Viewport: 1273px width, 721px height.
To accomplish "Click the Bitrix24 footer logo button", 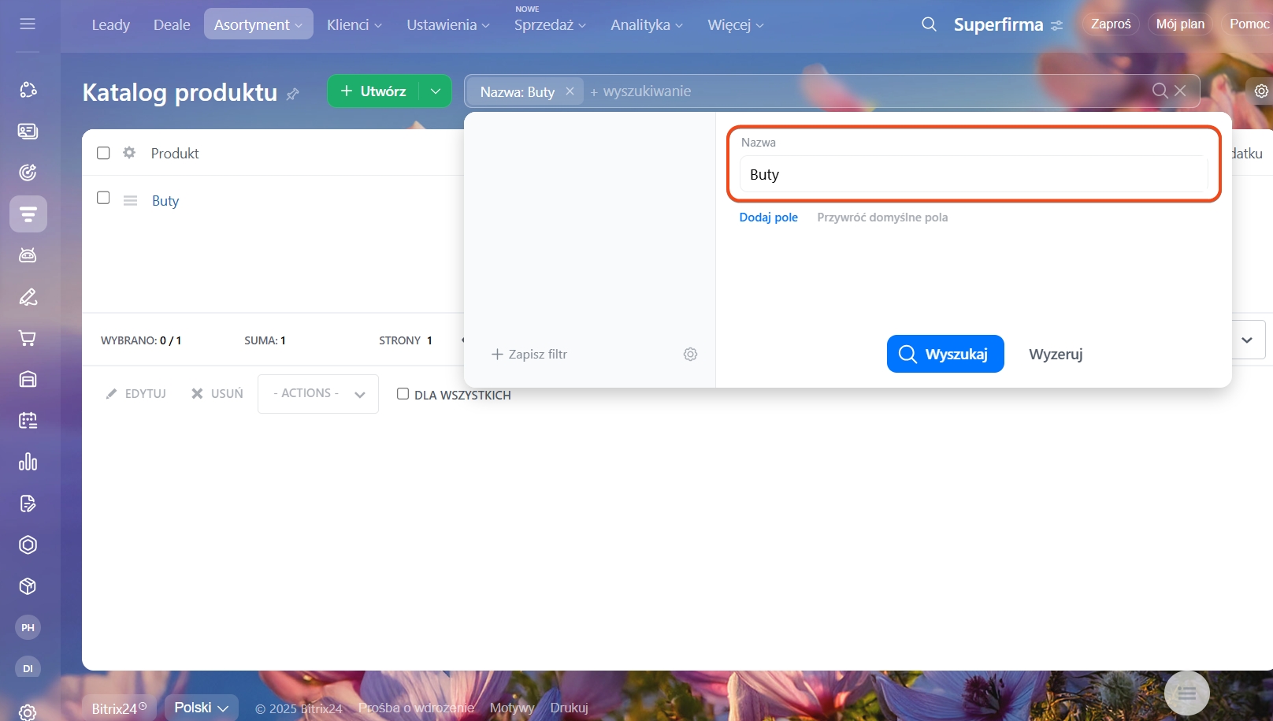I will (x=119, y=708).
